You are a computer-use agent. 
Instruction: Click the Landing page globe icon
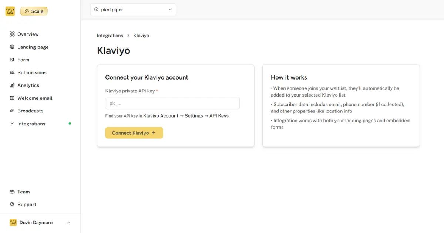click(x=12, y=47)
